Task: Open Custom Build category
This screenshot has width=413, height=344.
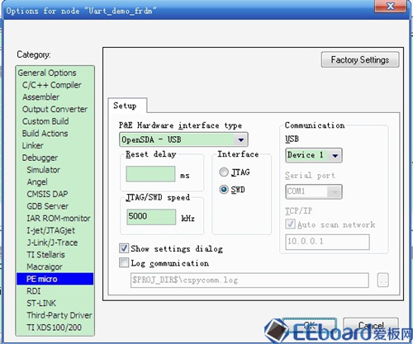Action: (45, 121)
